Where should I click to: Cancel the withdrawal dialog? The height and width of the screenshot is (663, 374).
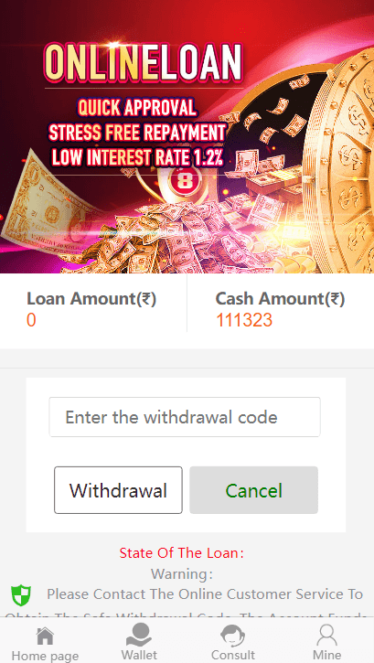[x=253, y=490]
